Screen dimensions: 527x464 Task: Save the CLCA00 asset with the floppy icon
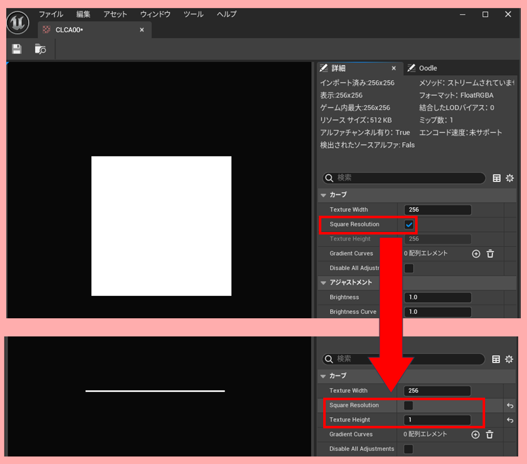tap(17, 49)
